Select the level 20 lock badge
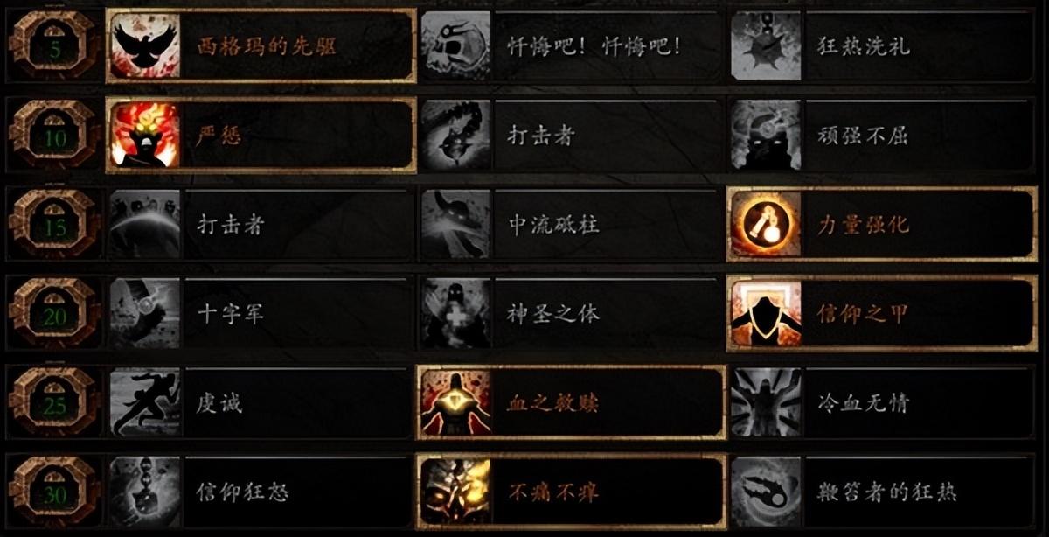This screenshot has width=1049, height=537. click(x=54, y=314)
